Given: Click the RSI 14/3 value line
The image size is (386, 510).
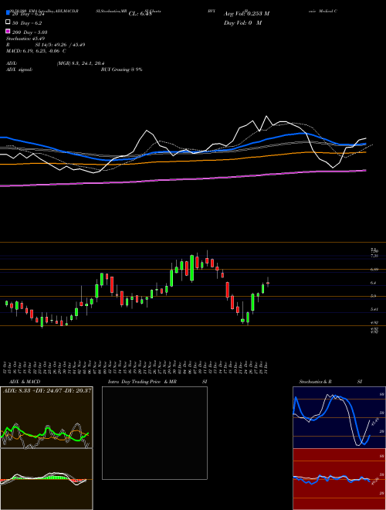Looking at the screenshot, I should tap(46, 45).
